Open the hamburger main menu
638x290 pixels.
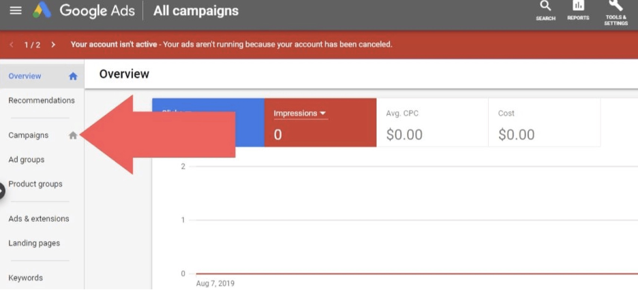(x=15, y=11)
